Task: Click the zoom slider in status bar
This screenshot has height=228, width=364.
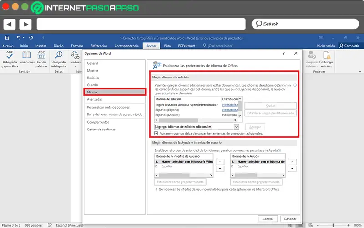Action: [x=333, y=225]
